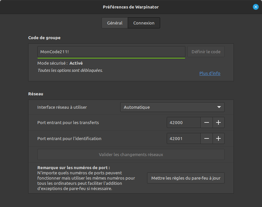262x207 pixels.
Task: Click the 'Port entrant pour l'identification' label
Action: click(69, 138)
